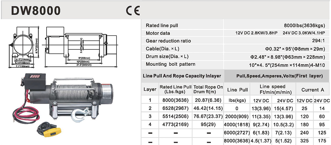Select the Line Pull And Rope Capacity header
The height and width of the screenshot is (145, 331).
pyautogui.click(x=182, y=76)
